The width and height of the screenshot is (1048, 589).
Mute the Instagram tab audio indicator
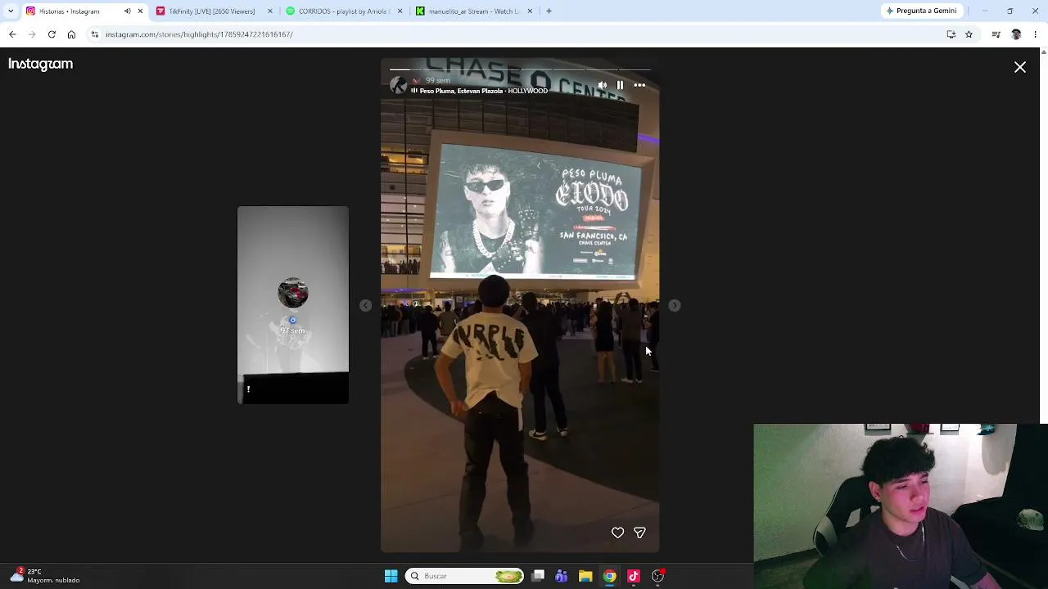(x=127, y=11)
